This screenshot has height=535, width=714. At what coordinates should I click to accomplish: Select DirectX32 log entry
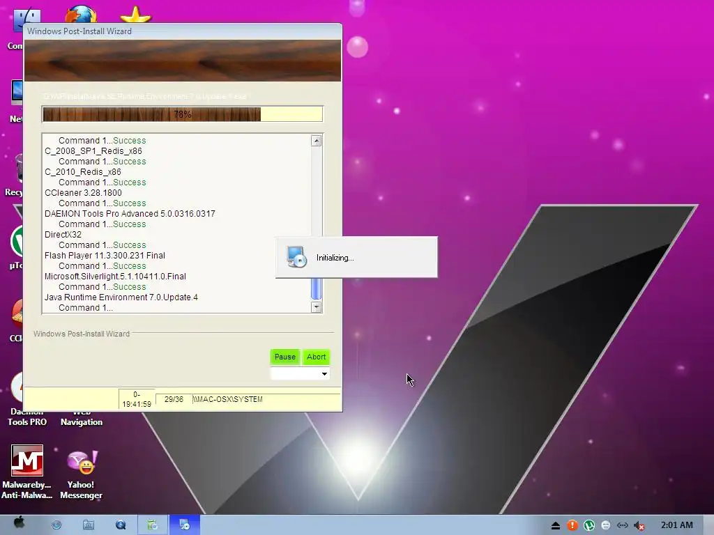[x=63, y=235]
